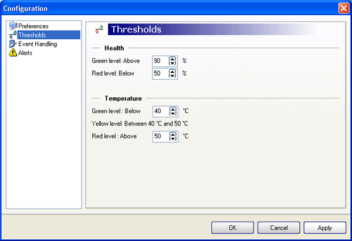The width and height of the screenshot is (352, 241).
Task: Click the Cancel button
Action: [x=279, y=228]
